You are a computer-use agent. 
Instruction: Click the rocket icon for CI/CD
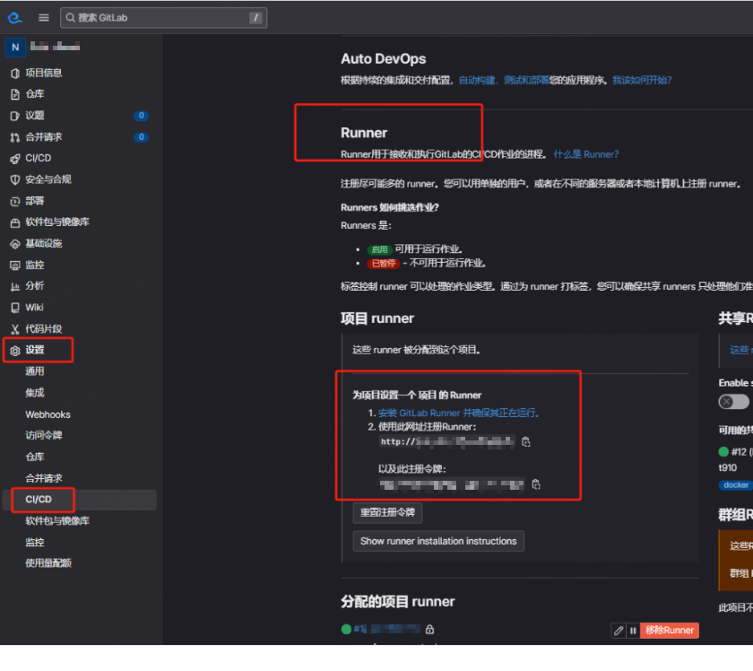point(15,159)
